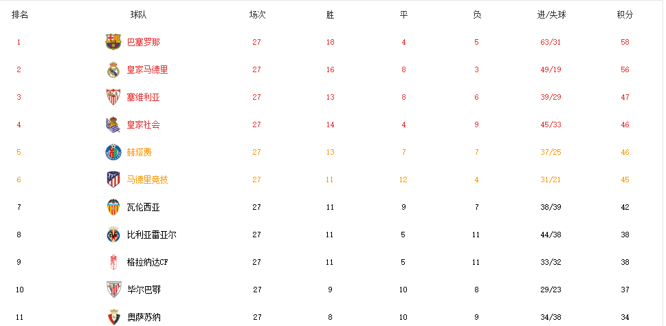
Task: Open the 马德里竞技 team link
Action: (147, 180)
